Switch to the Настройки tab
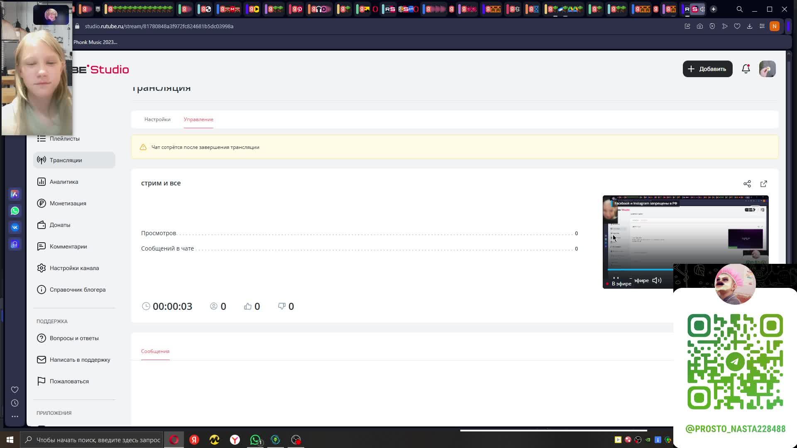Screen dimensions: 797x448 [x=157, y=119]
